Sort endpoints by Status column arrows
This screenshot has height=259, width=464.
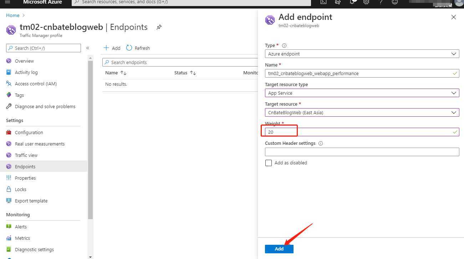[193, 73]
